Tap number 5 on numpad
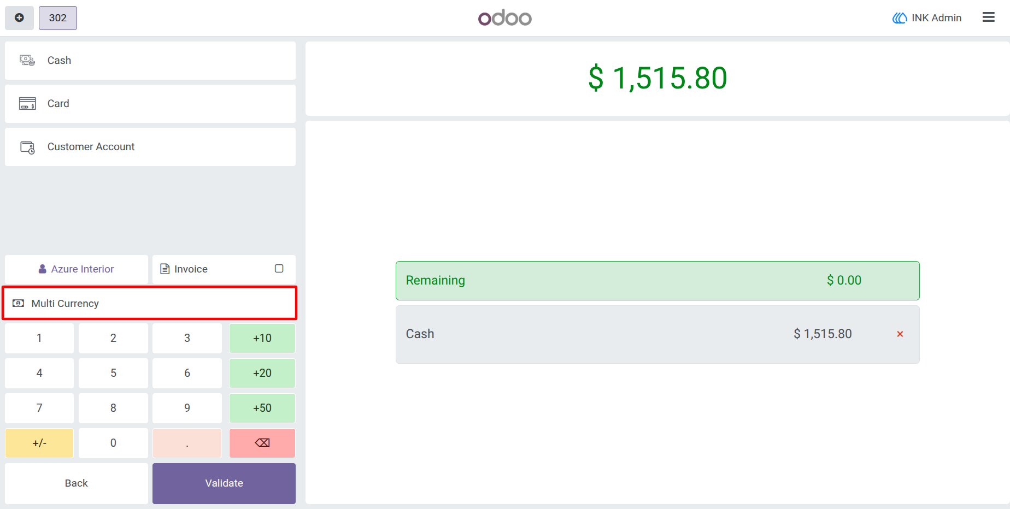 tap(113, 373)
